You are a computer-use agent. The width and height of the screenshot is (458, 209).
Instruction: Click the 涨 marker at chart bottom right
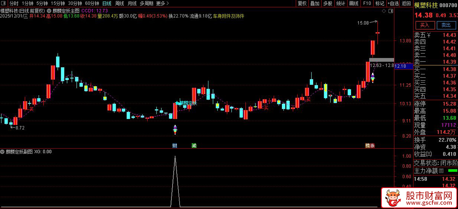[372, 146]
